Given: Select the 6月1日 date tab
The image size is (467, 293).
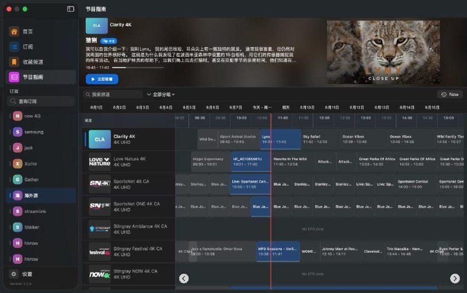Looking at the screenshot, I should click(x=96, y=108).
